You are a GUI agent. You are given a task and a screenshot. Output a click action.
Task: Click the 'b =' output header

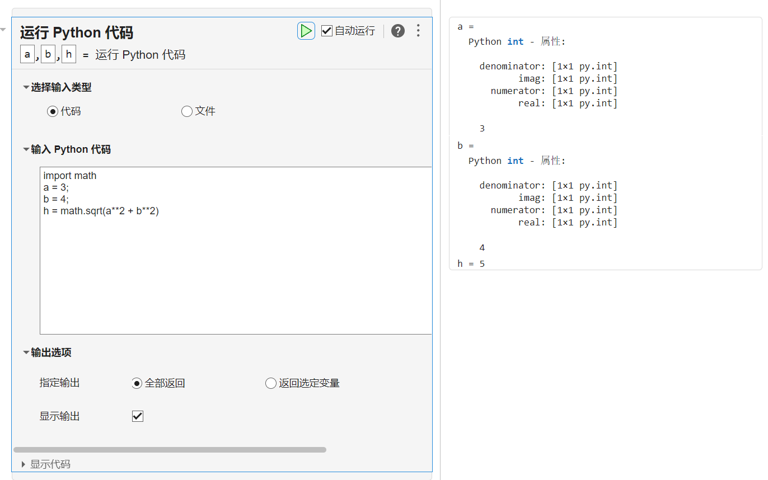tap(466, 145)
